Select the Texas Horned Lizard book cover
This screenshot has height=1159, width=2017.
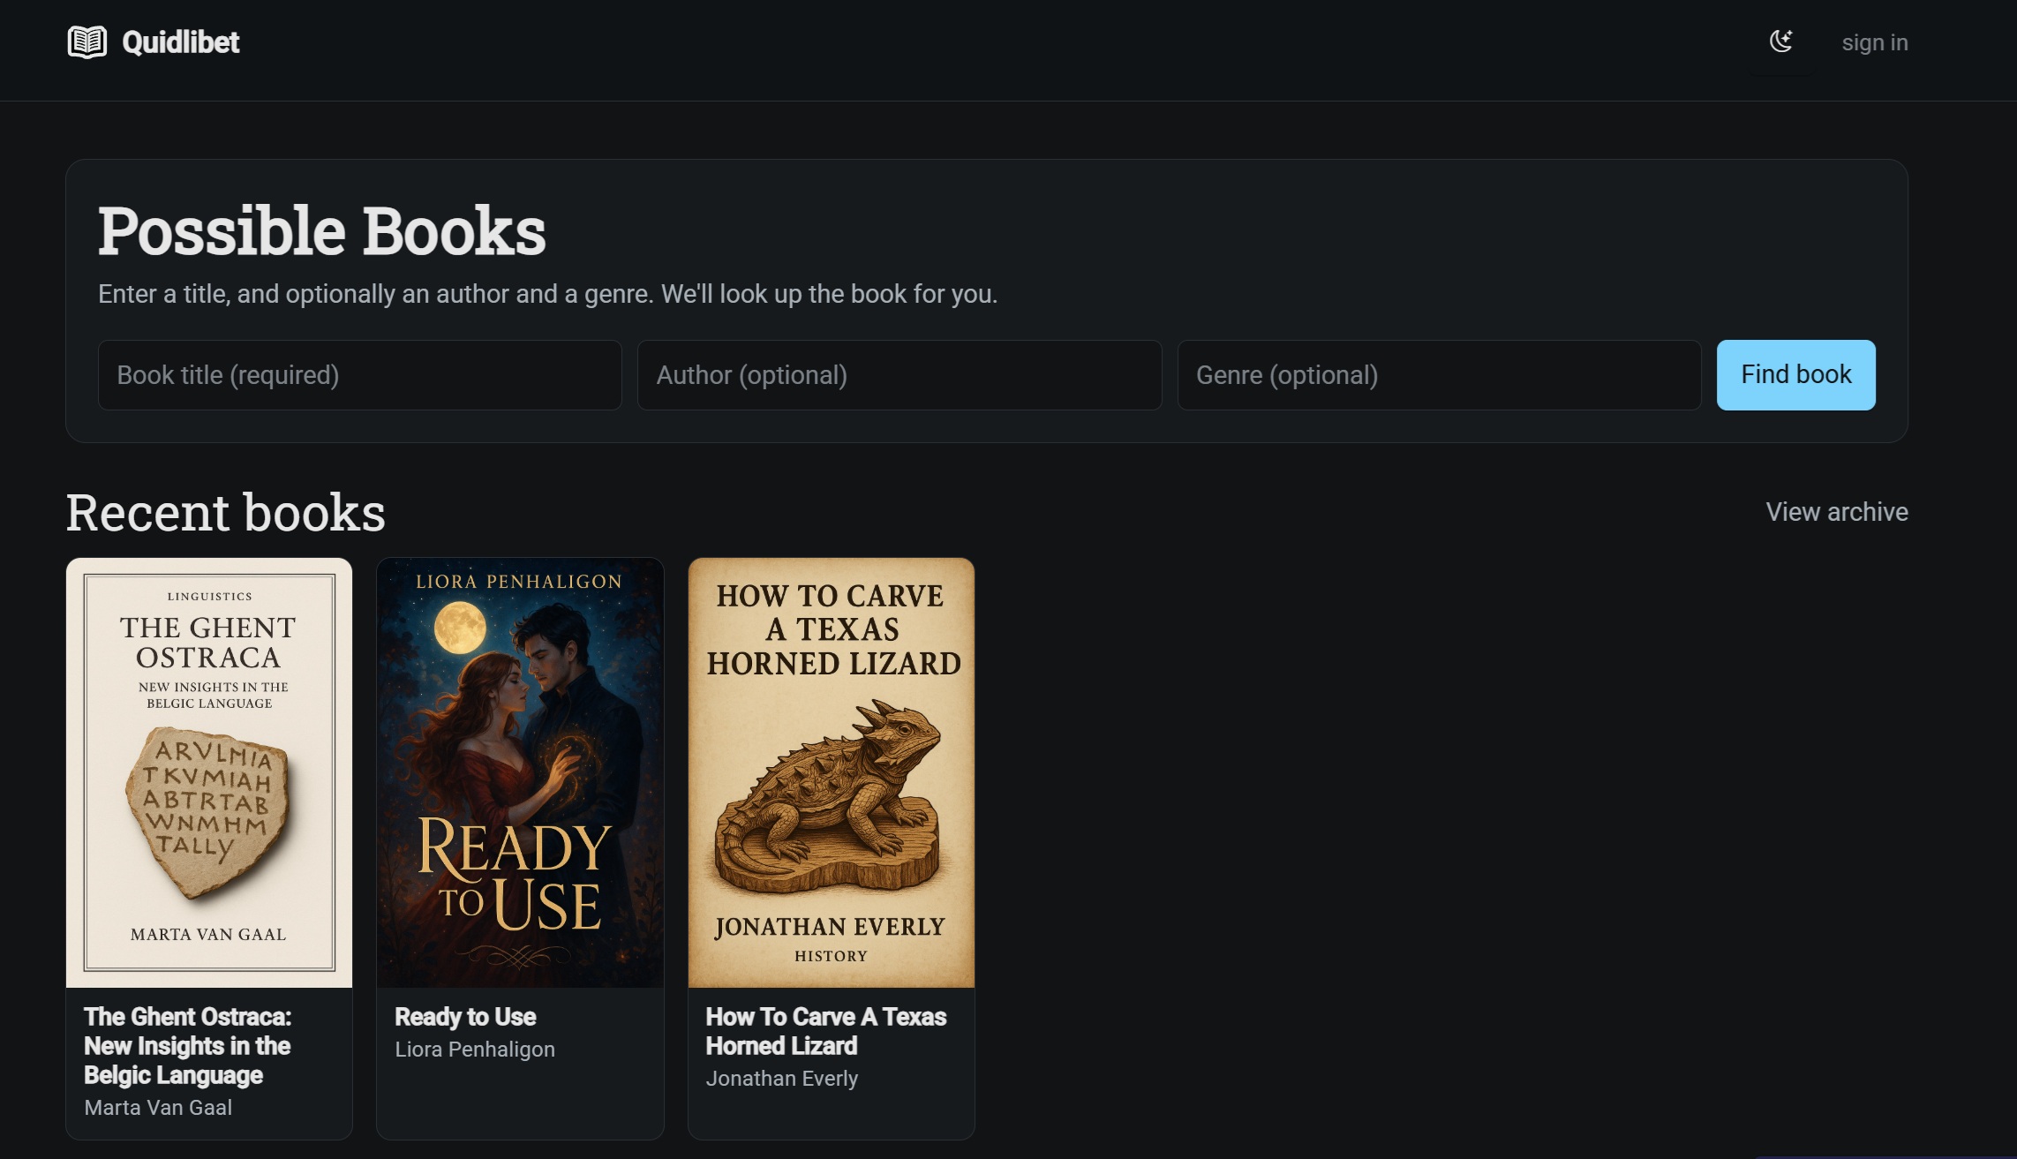[x=831, y=772]
